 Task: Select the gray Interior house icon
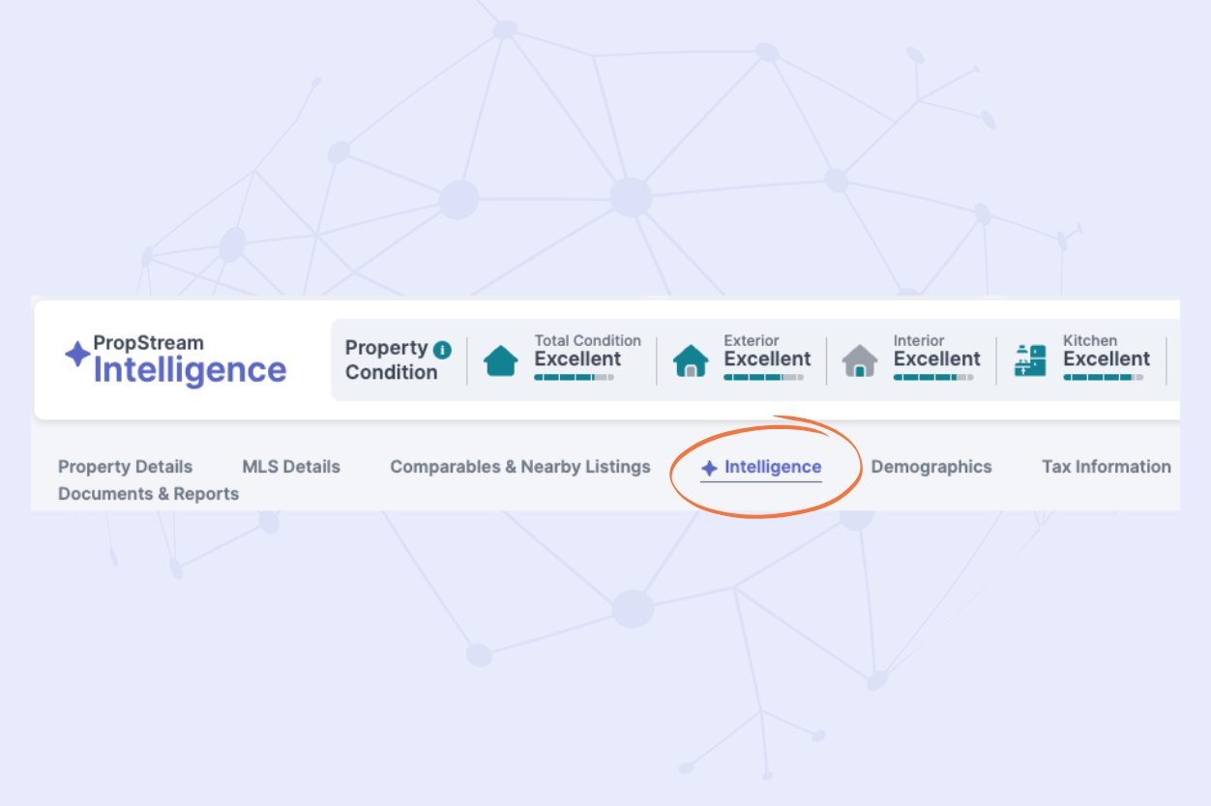[860, 360]
